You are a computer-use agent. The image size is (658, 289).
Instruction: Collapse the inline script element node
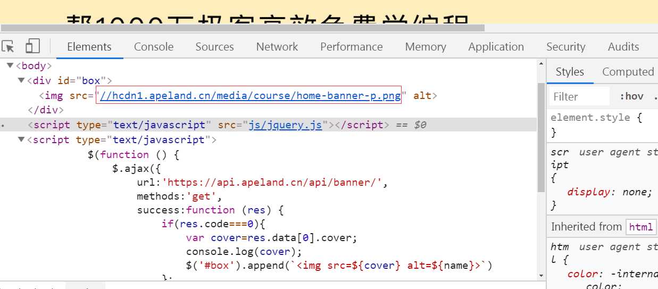click(21, 140)
